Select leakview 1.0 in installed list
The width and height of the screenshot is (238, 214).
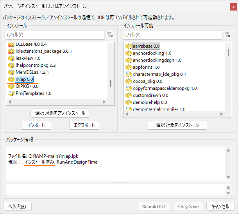click(x=28, y=58)
